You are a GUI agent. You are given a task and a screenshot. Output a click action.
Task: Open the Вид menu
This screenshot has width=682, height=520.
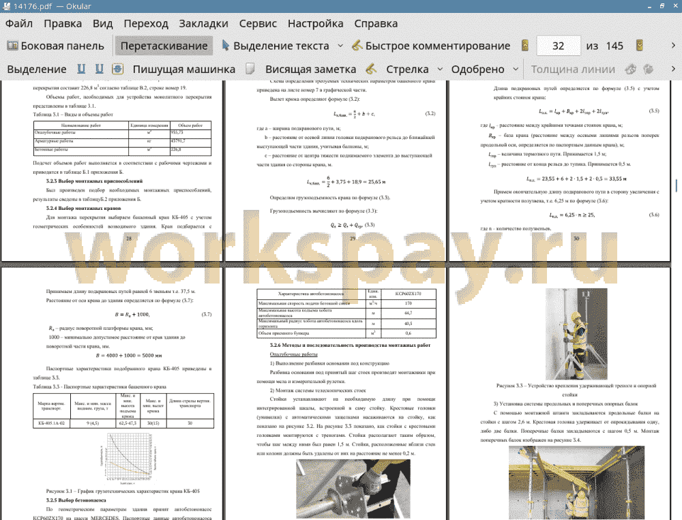[103, 23]
